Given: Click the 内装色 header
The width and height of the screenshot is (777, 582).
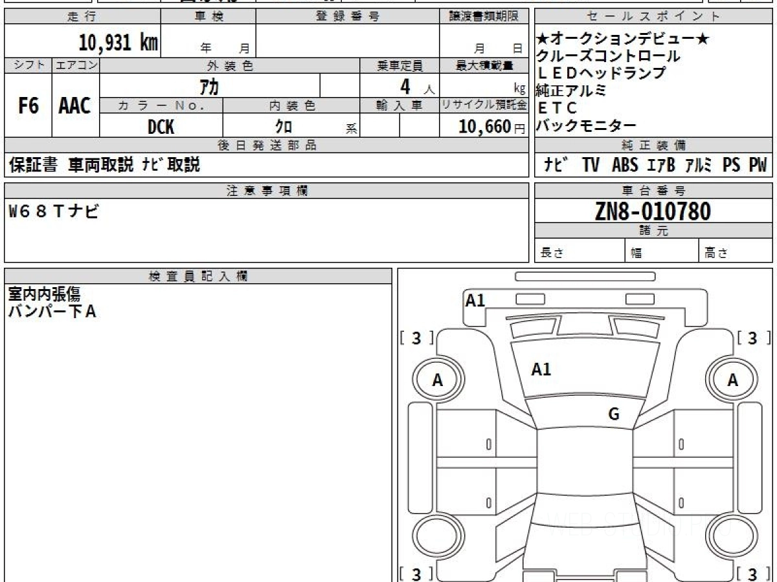Looking at the screenshot, I should click(x=291, y=106).
